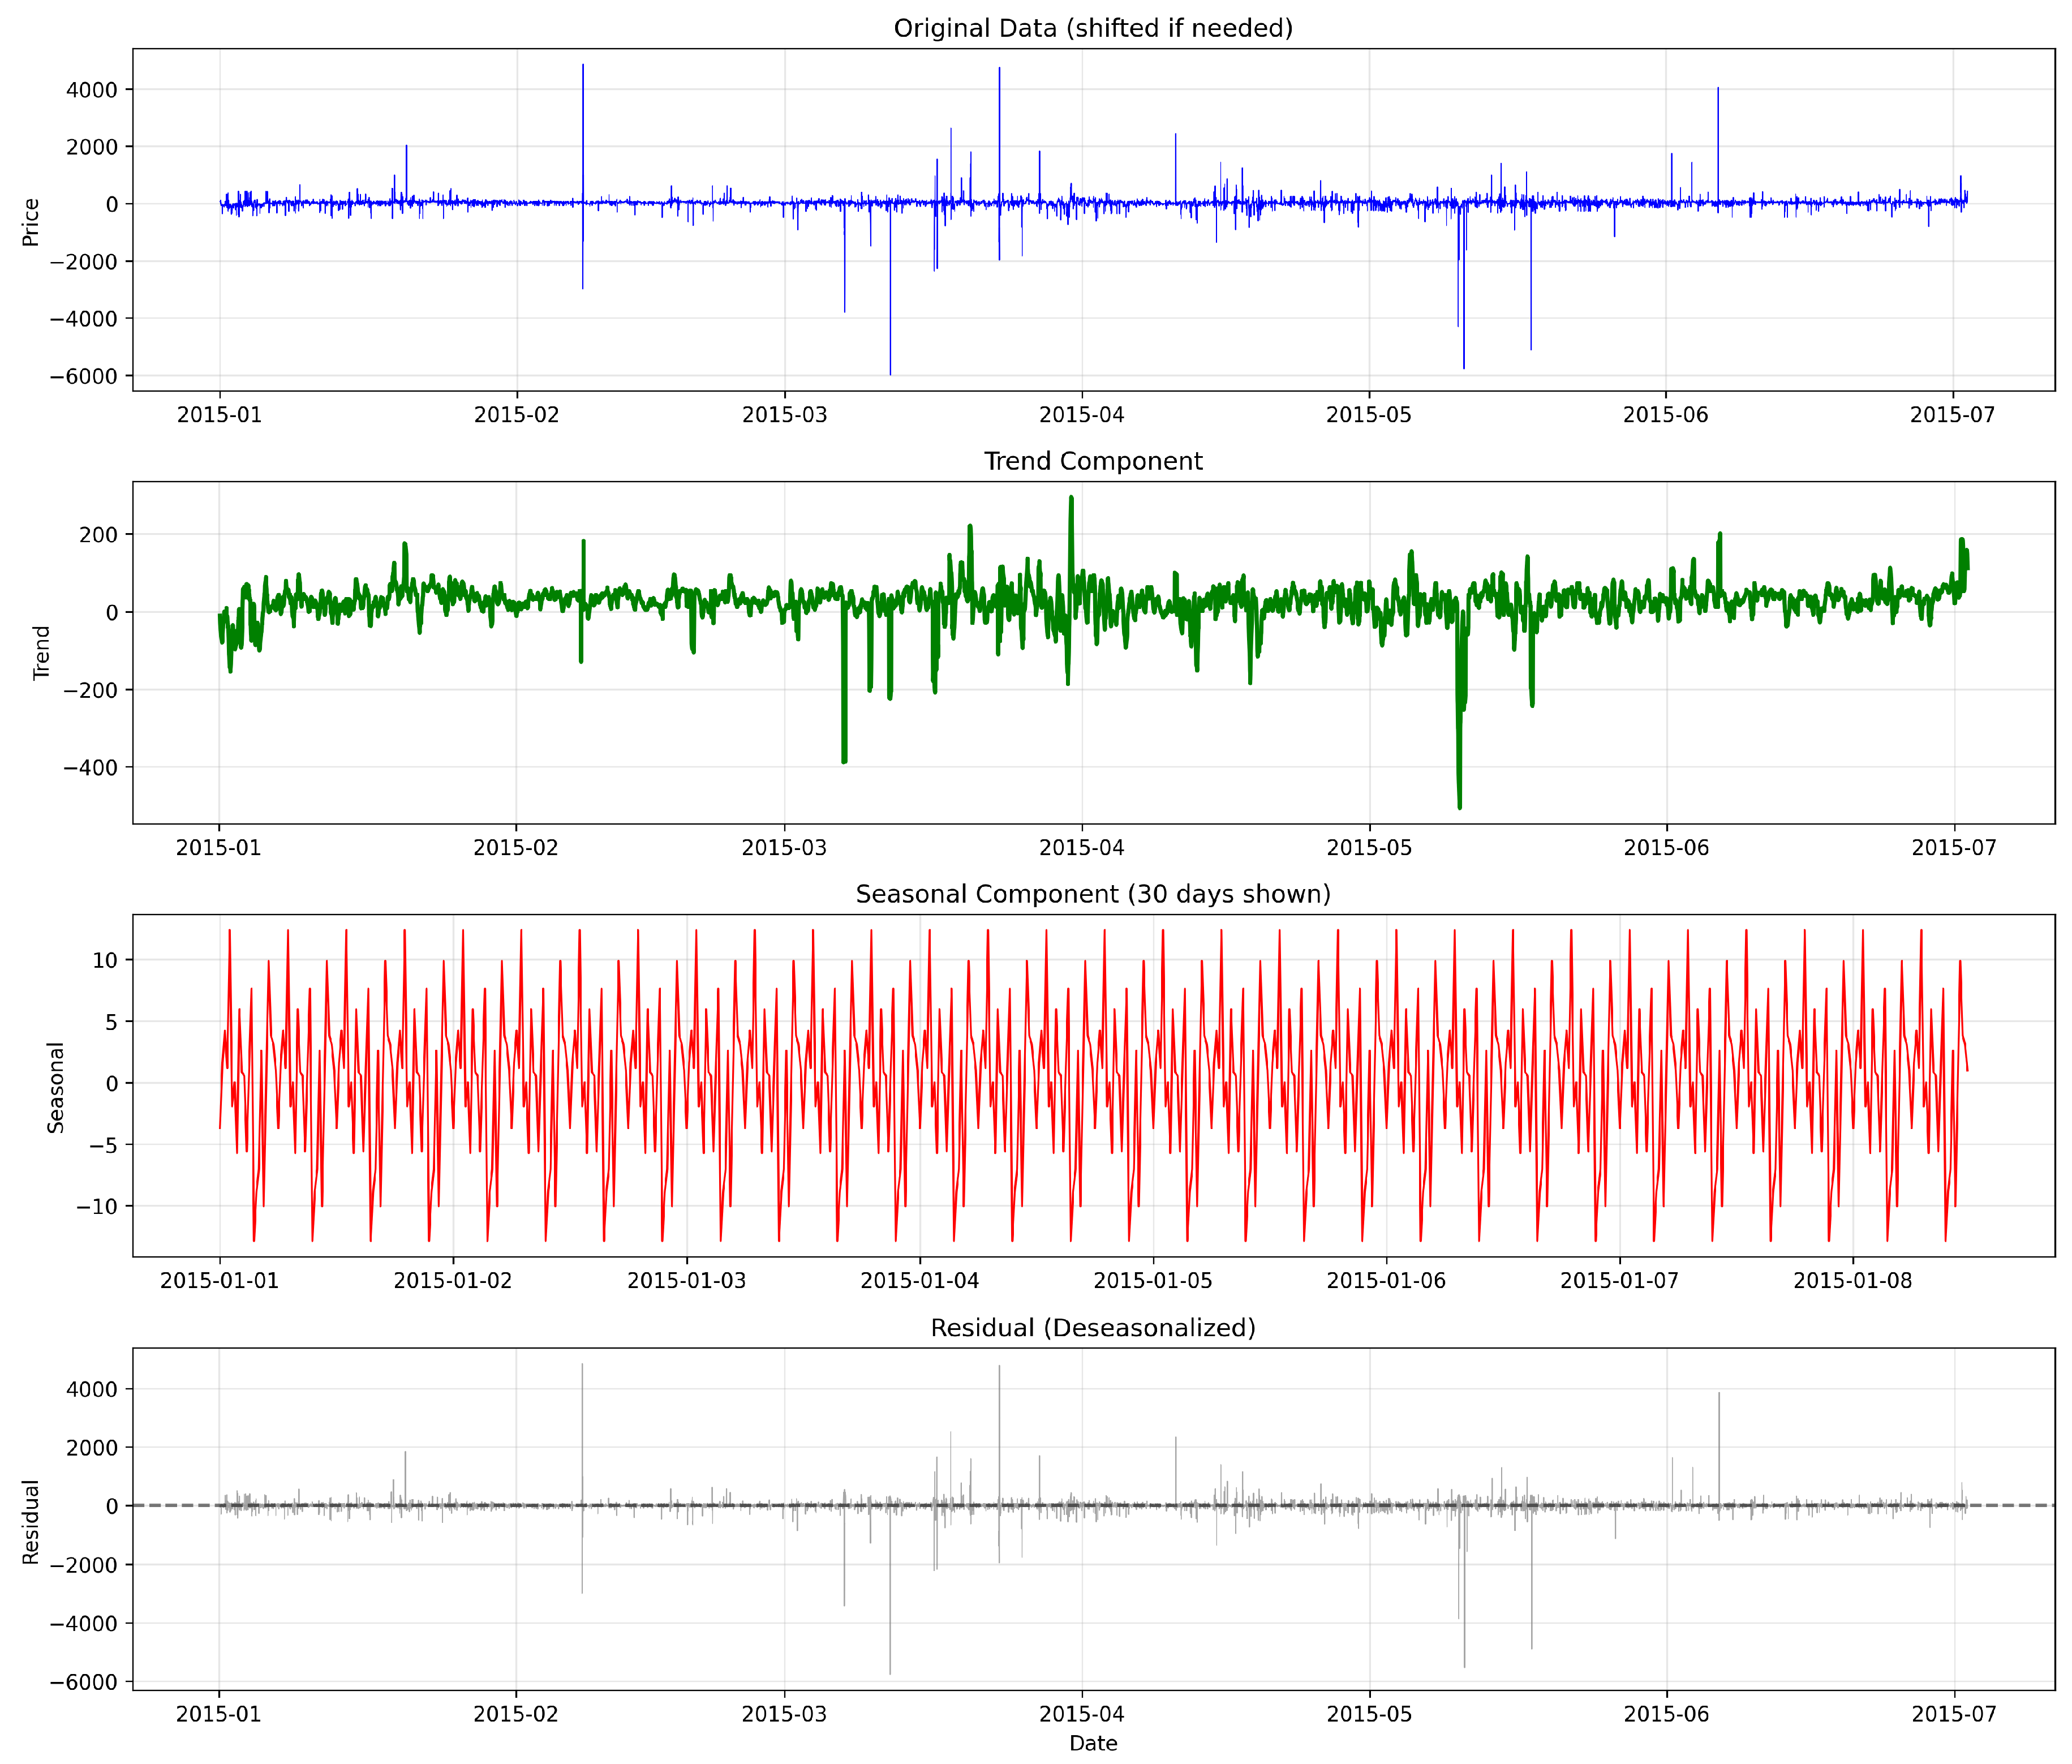Click the 'Seasonal' y-axis label
Image resolution: width=2072 pixels, height=1764 pixels.
pos(56,1087)
